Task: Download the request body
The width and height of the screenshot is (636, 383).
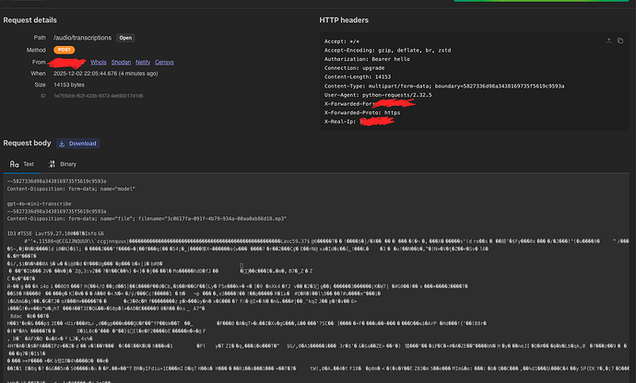Action: pyautogui.click(x=77, y=144)
